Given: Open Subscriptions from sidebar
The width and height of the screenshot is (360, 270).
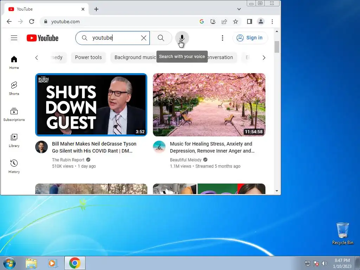Looking at the screenshot, I should 14,114.
